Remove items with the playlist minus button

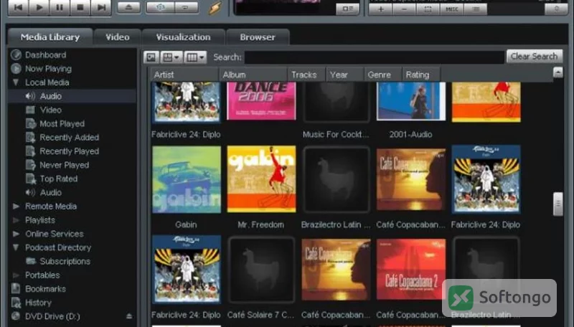tap(404, 9)
